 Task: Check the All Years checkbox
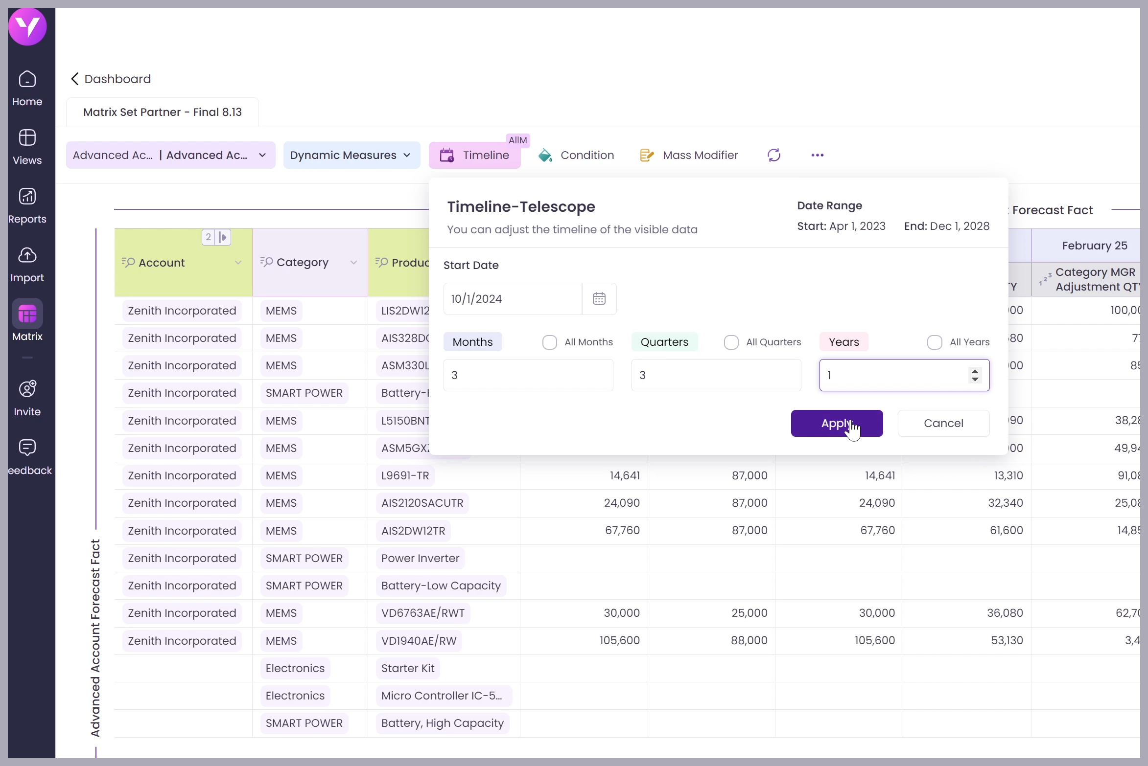(934, 342)
